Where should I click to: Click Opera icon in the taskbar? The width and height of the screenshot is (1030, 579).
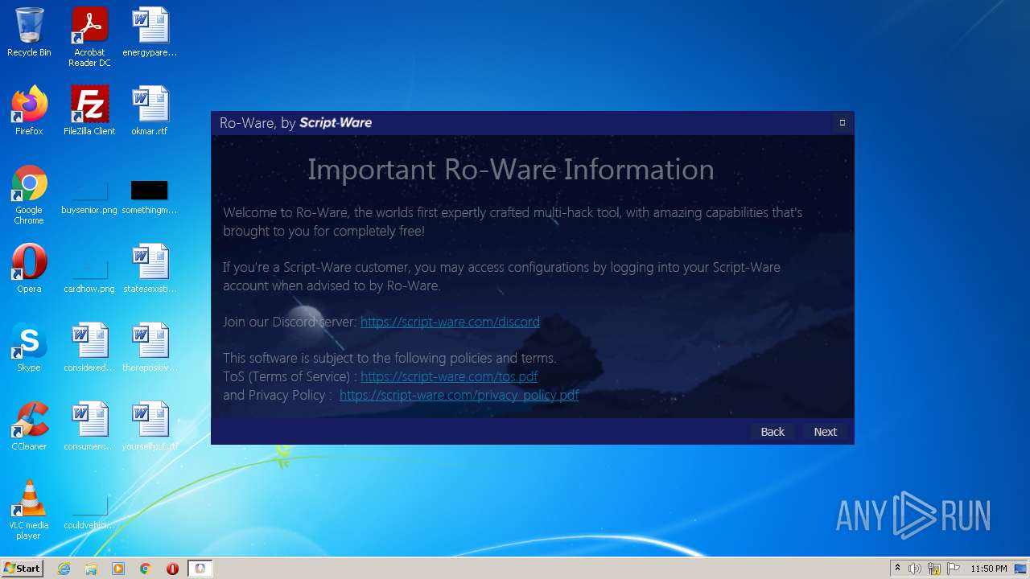[172, 569]
